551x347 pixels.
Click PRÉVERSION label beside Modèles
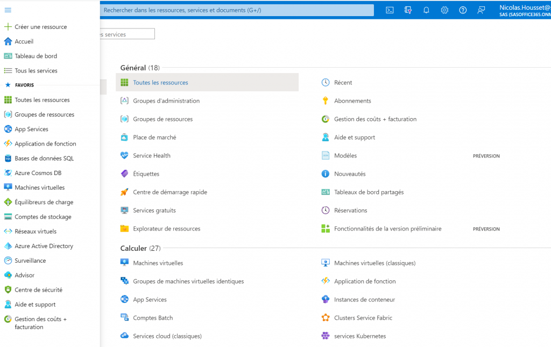click(486, 156)
